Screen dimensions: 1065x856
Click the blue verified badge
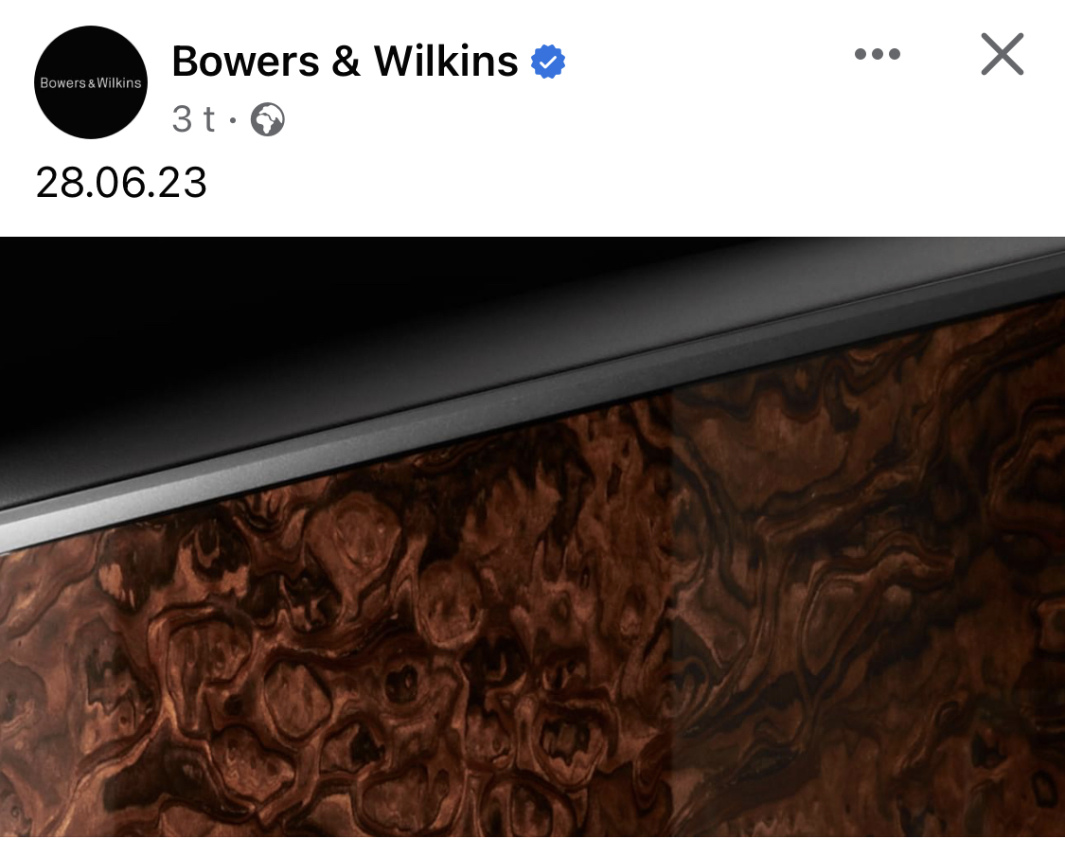tap(547, 62)
